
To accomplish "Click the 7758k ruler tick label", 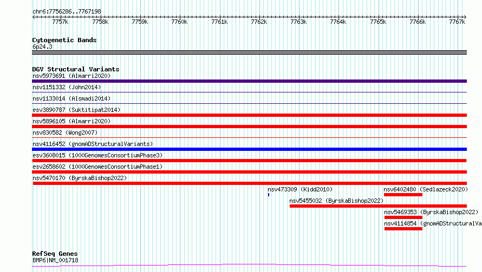I will tap(100, 22).
